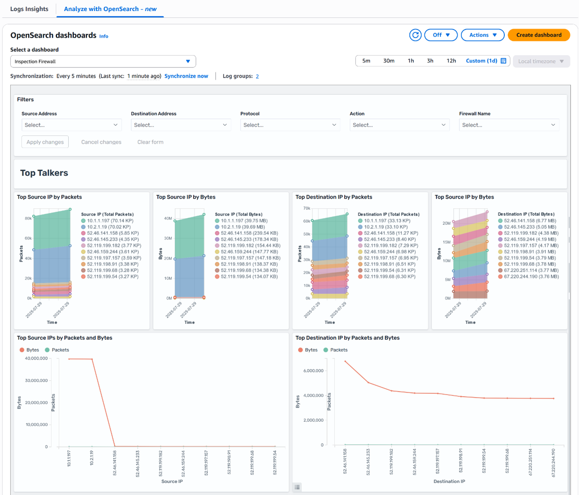Click the legend list icon on Top Source IPs chart
The width and height of the screenshot is (579, 495).
click(297, 487)
